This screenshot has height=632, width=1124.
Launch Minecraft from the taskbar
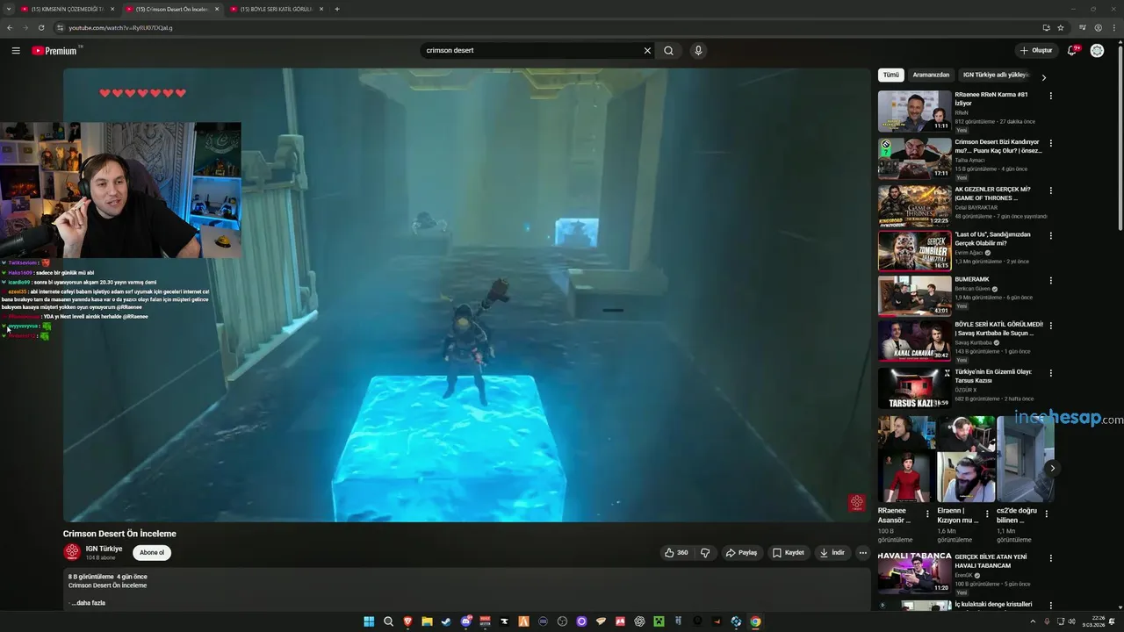pos(659,621)
